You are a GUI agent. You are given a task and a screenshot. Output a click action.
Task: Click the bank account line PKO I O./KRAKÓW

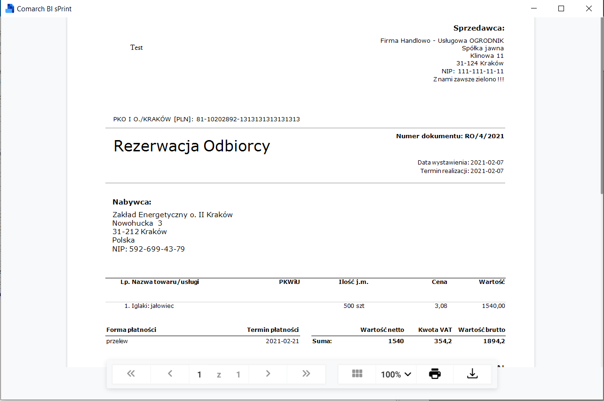coord(207,119)
